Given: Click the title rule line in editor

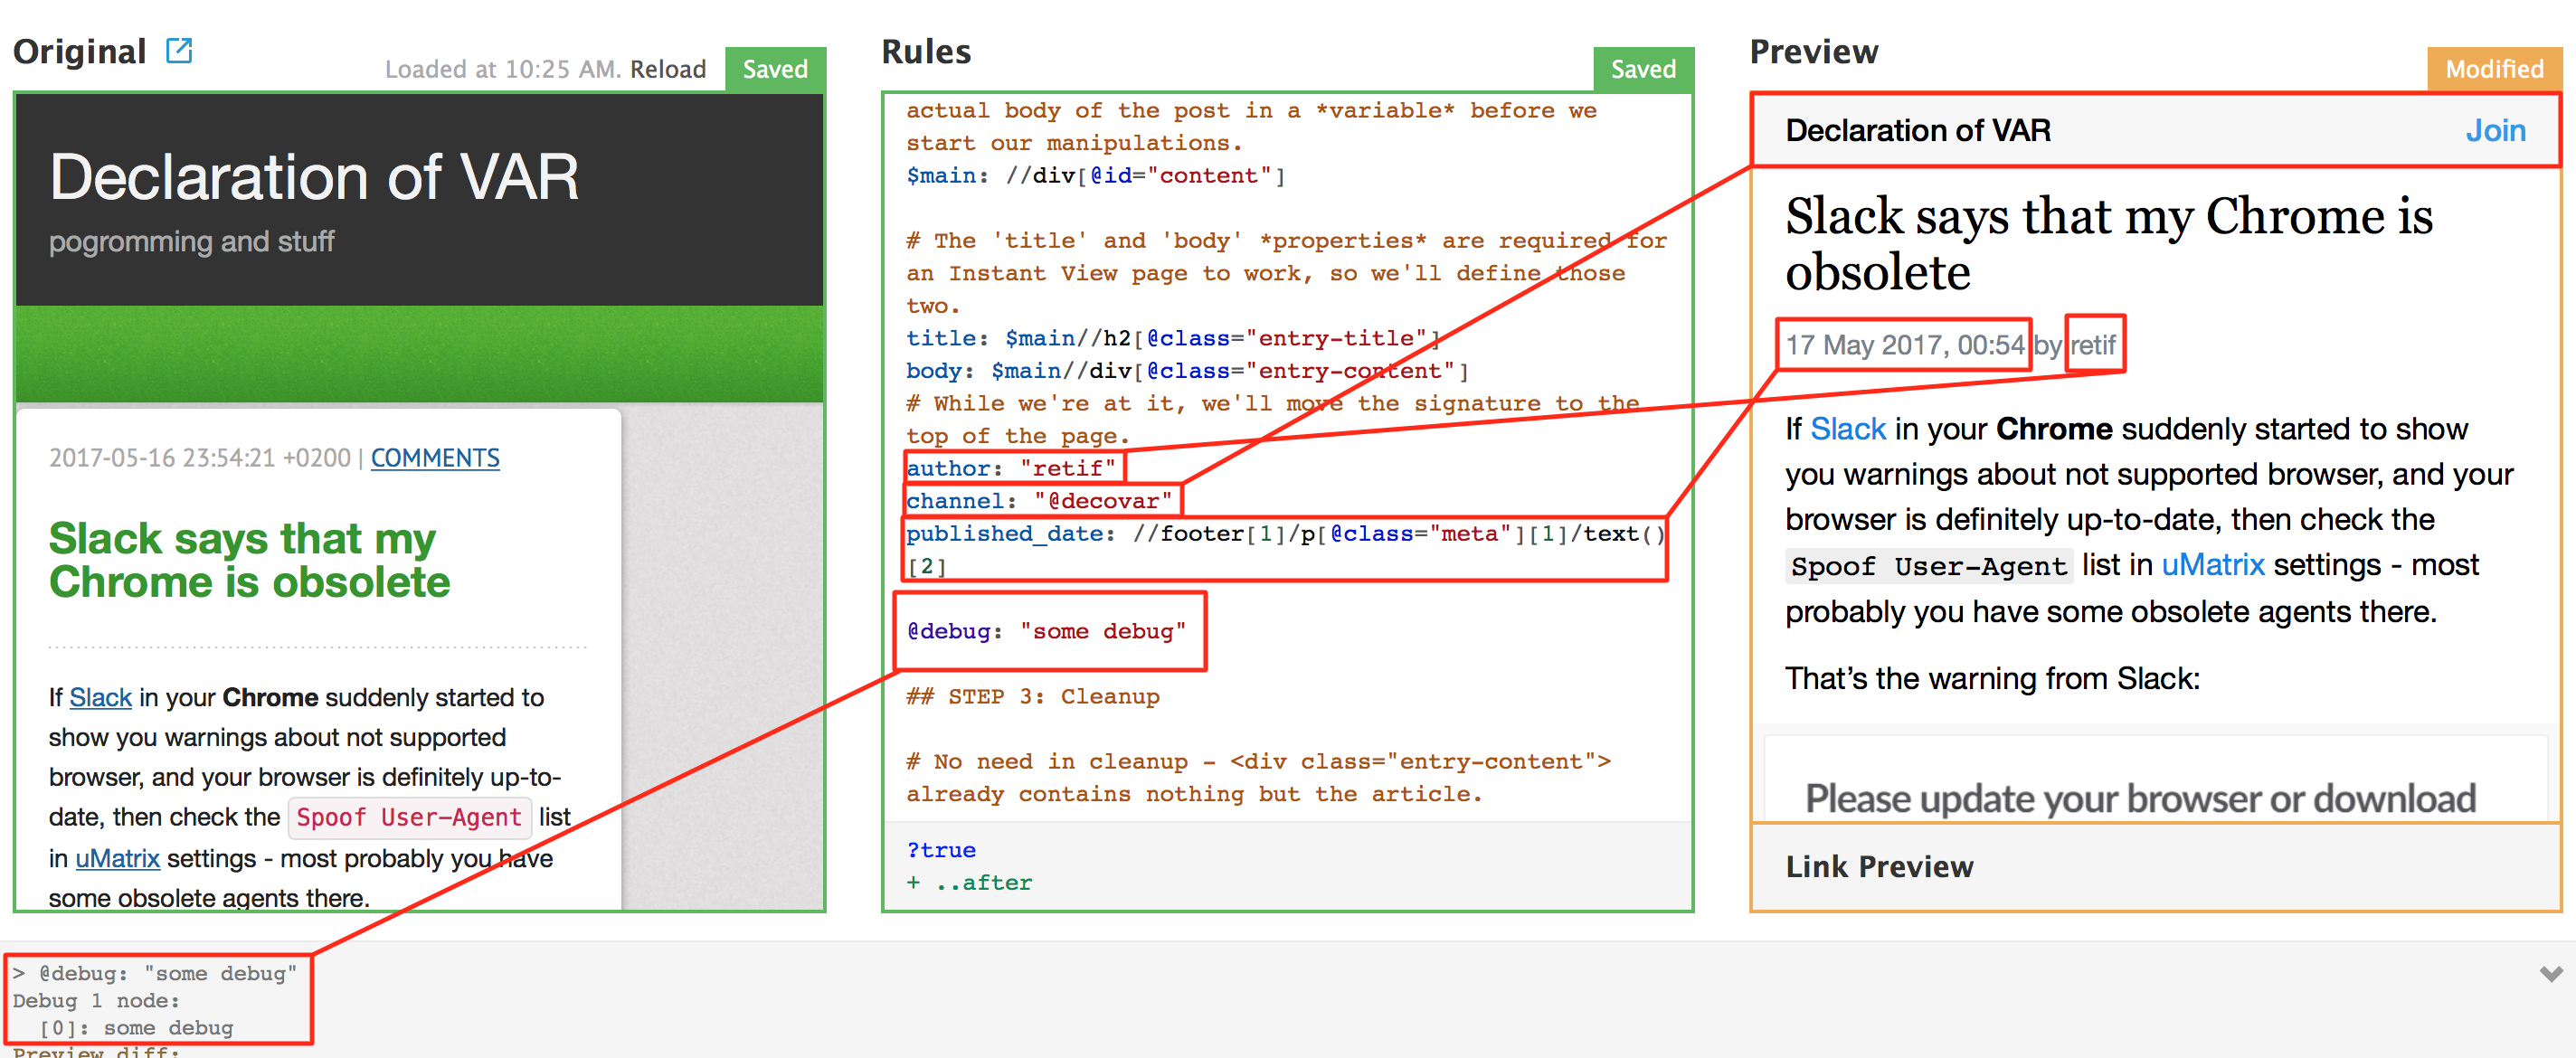Looking at the screenshot, I should 1173,338.
